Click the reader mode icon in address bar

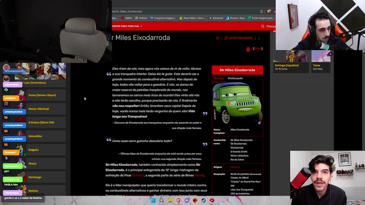tap(261, 11)
